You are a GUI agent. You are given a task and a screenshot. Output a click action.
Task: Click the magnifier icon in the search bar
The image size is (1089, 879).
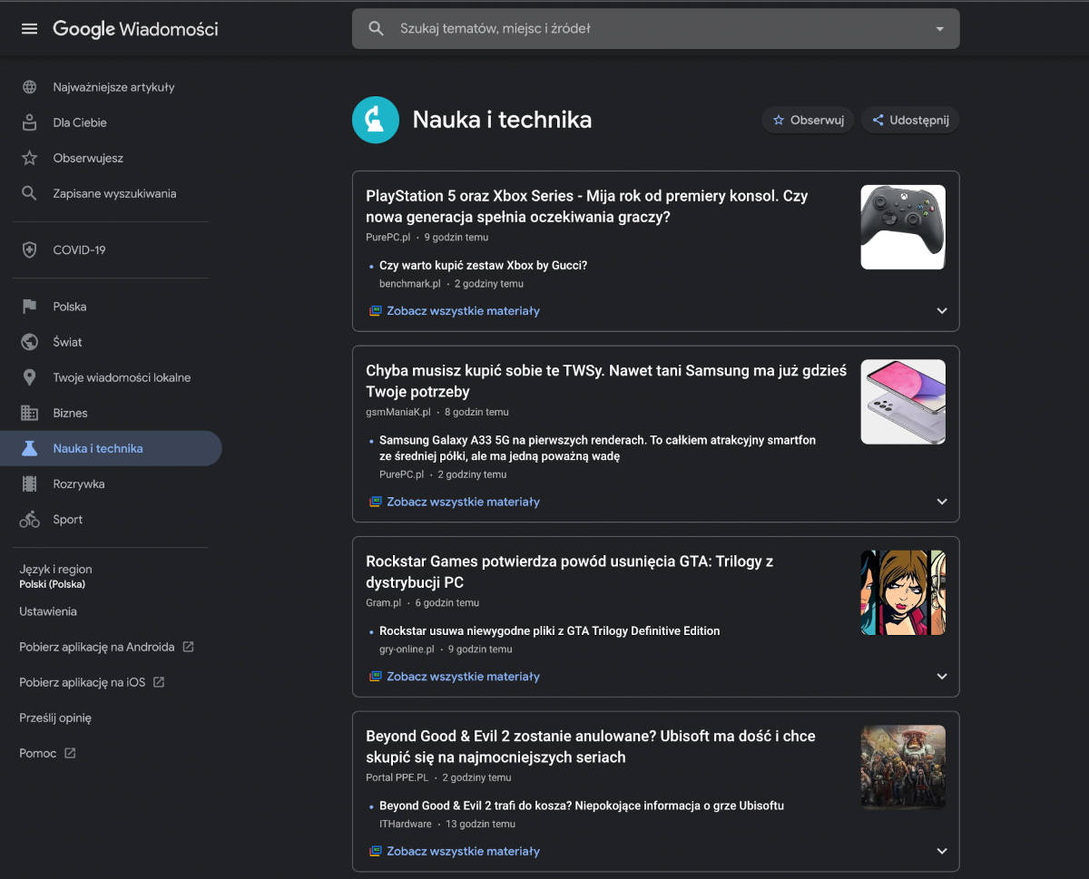tap(377, 29)
